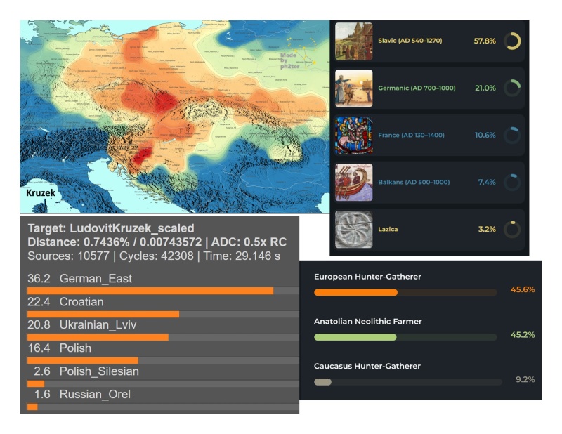Viewport: 562px width, 434px height.
Task: Click the Kruzek label on the map
Action: (x=40, y=192)
